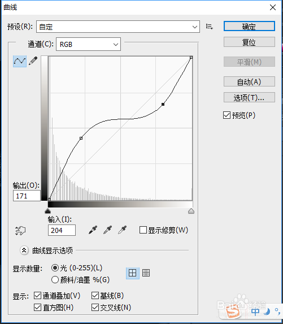283x324 pixels.
Task: Click the 确定 OK button
Action: point(249,26)
